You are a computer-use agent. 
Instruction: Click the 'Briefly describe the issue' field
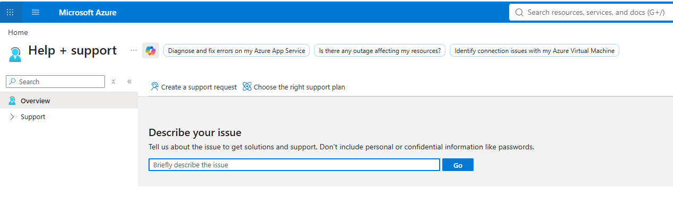[294, 165]
